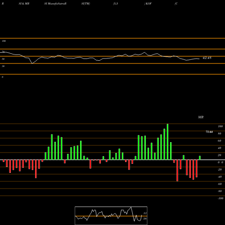Viewport: 225px width, 225px height.
Task: Click the ') KOF' ticker text
Action: (x=148, y=4)
